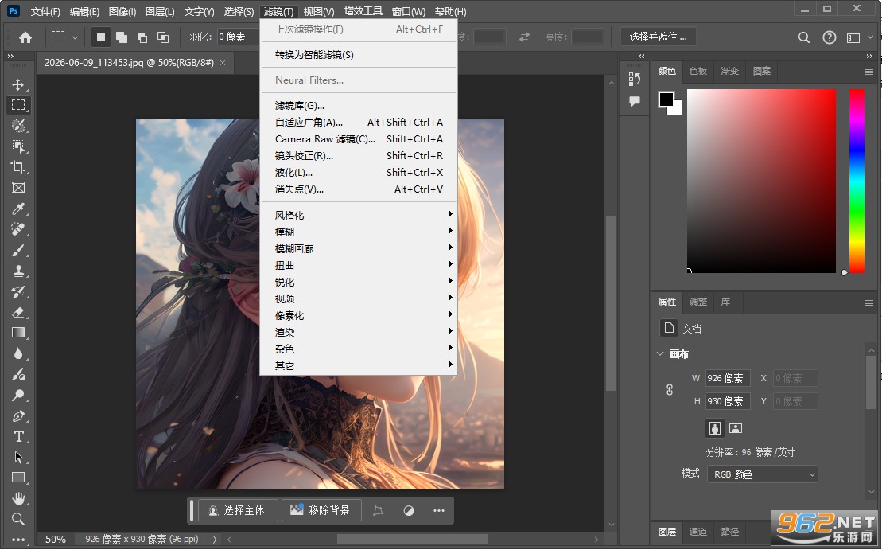The image size is (882, 550).
Task: Switch to the 色板 tab
Action: (698, 71)
